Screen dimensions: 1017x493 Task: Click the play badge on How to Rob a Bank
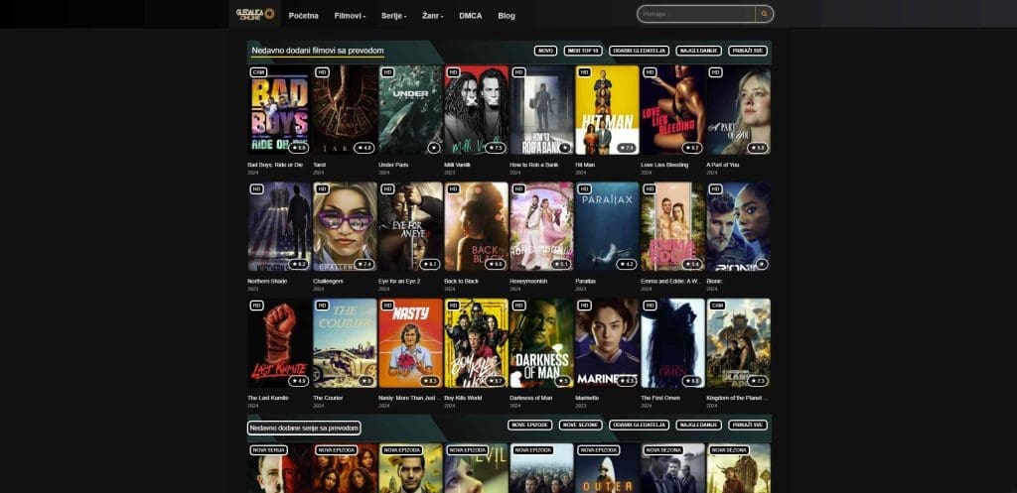[x=565, y=148]
